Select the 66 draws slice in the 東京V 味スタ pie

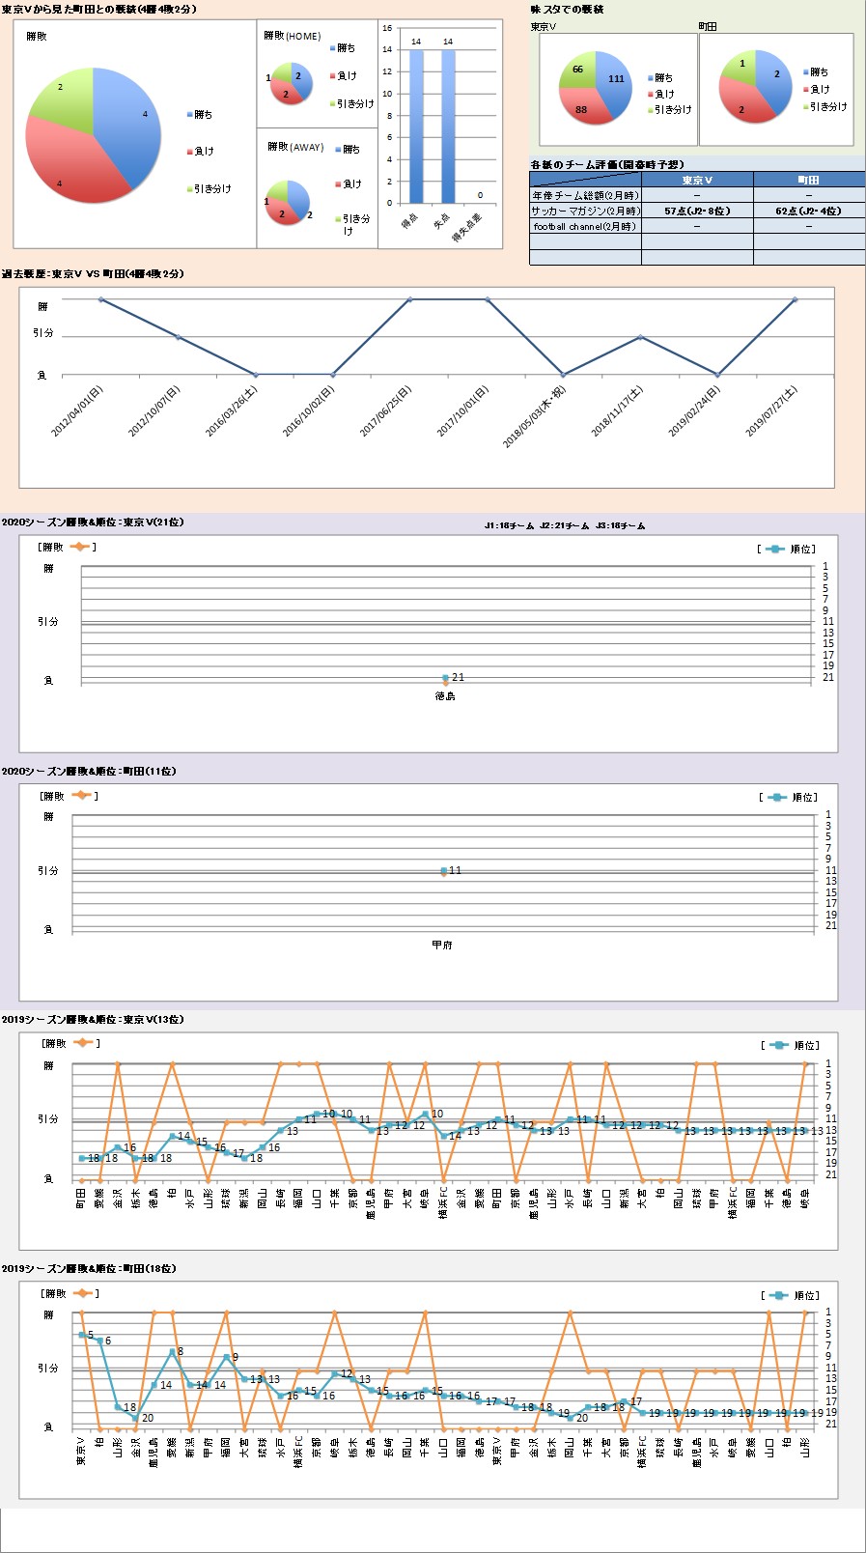[576, 70]
